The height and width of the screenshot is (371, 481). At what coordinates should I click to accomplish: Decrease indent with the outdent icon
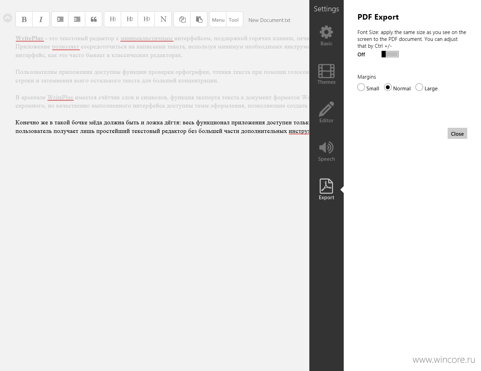(x=77, y=19)
